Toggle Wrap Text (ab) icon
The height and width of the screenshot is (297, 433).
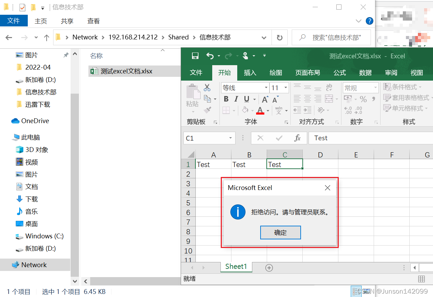pyautogui.click(x=329, y=87)
